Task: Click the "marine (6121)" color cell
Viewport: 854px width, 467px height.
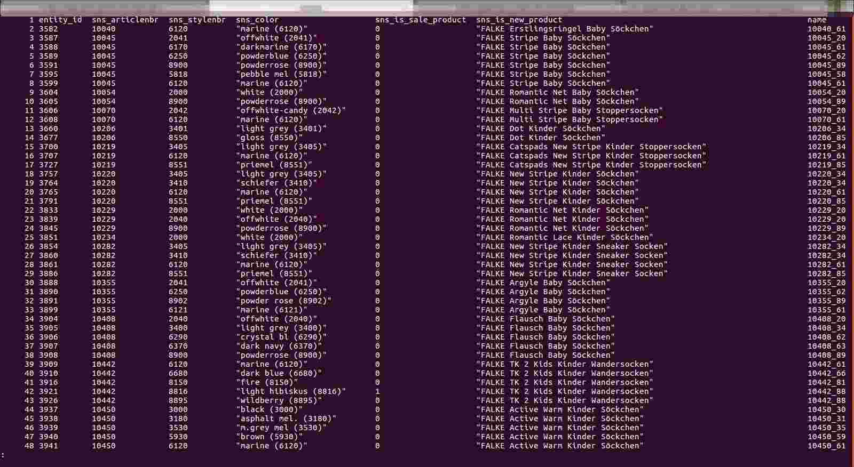Action: click(272, 310)
